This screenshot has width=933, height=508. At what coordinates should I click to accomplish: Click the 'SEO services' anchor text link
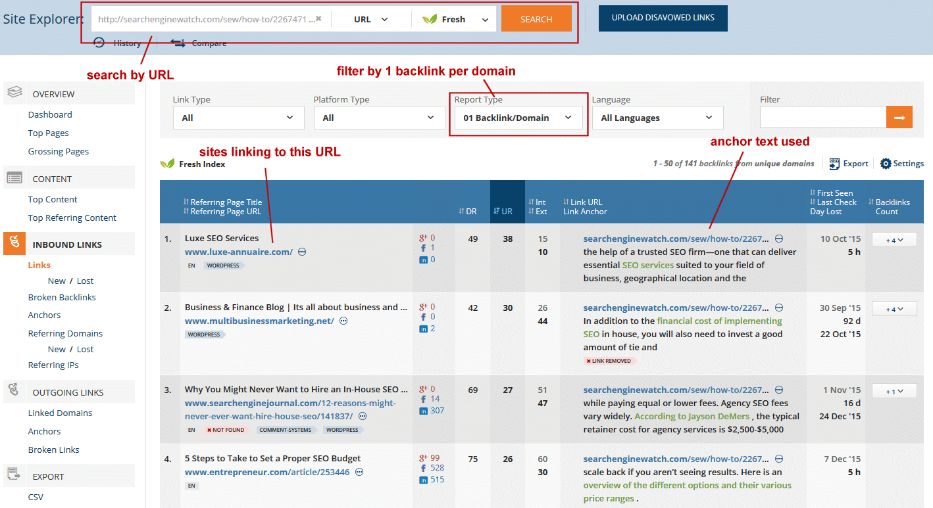[x=648, y=265]
